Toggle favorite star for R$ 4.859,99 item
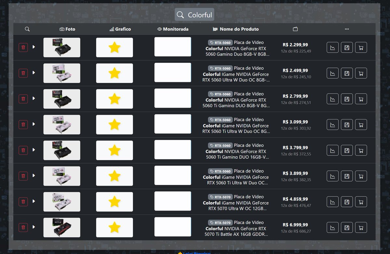390x254 pixels. [114, 202]
